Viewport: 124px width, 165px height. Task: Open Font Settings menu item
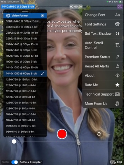click(x=102, y=24)
